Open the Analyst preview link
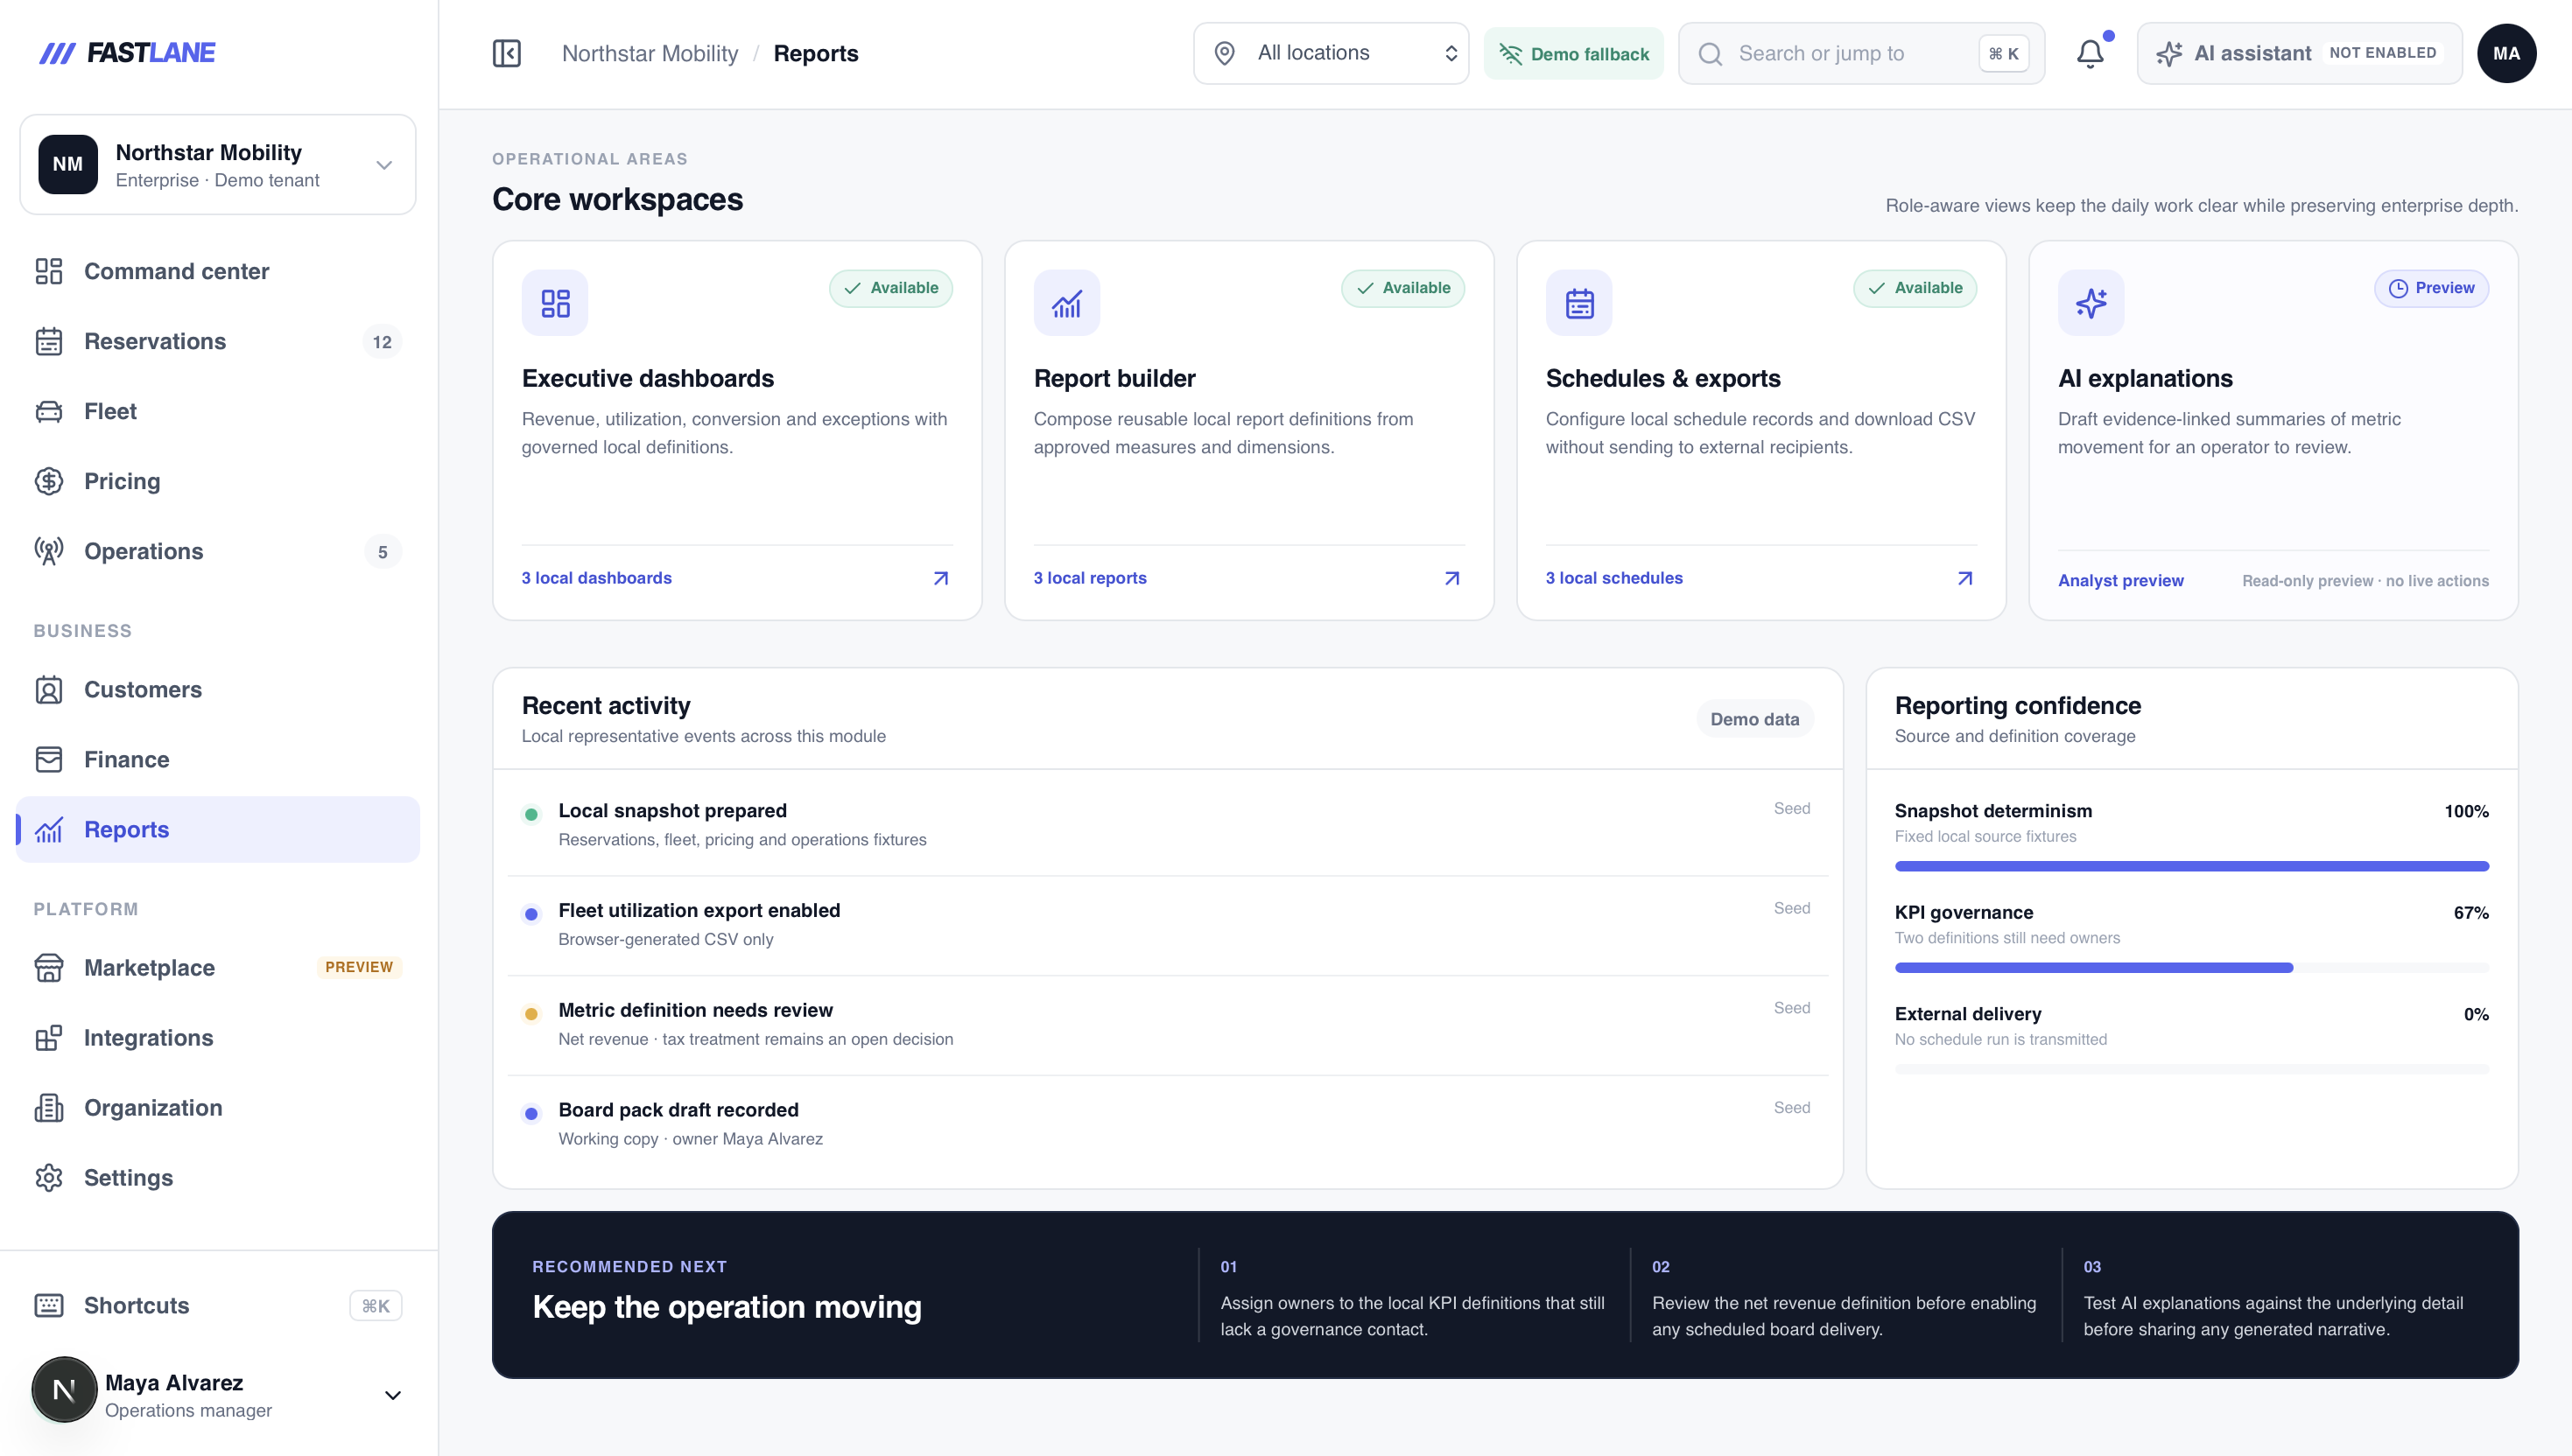This screenshot has height=1456, width=2572. (x=2119, y=580)
